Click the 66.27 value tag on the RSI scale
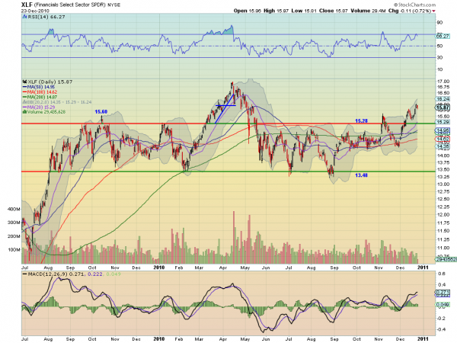 click(x=443, y=36)
